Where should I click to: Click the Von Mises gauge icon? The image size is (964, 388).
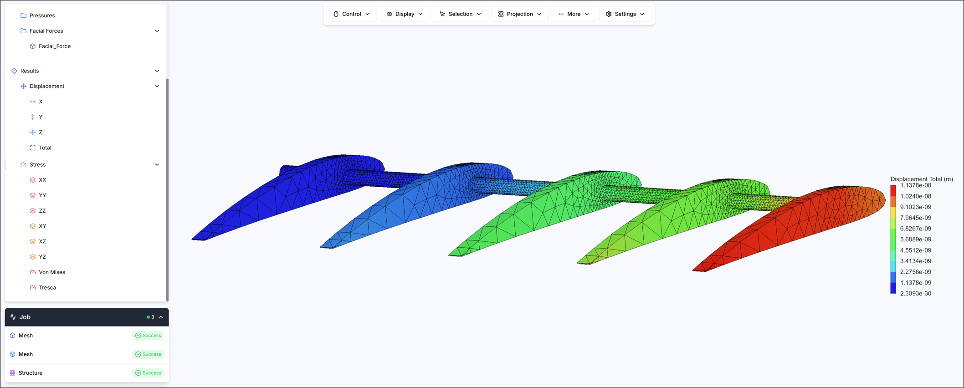33,272
